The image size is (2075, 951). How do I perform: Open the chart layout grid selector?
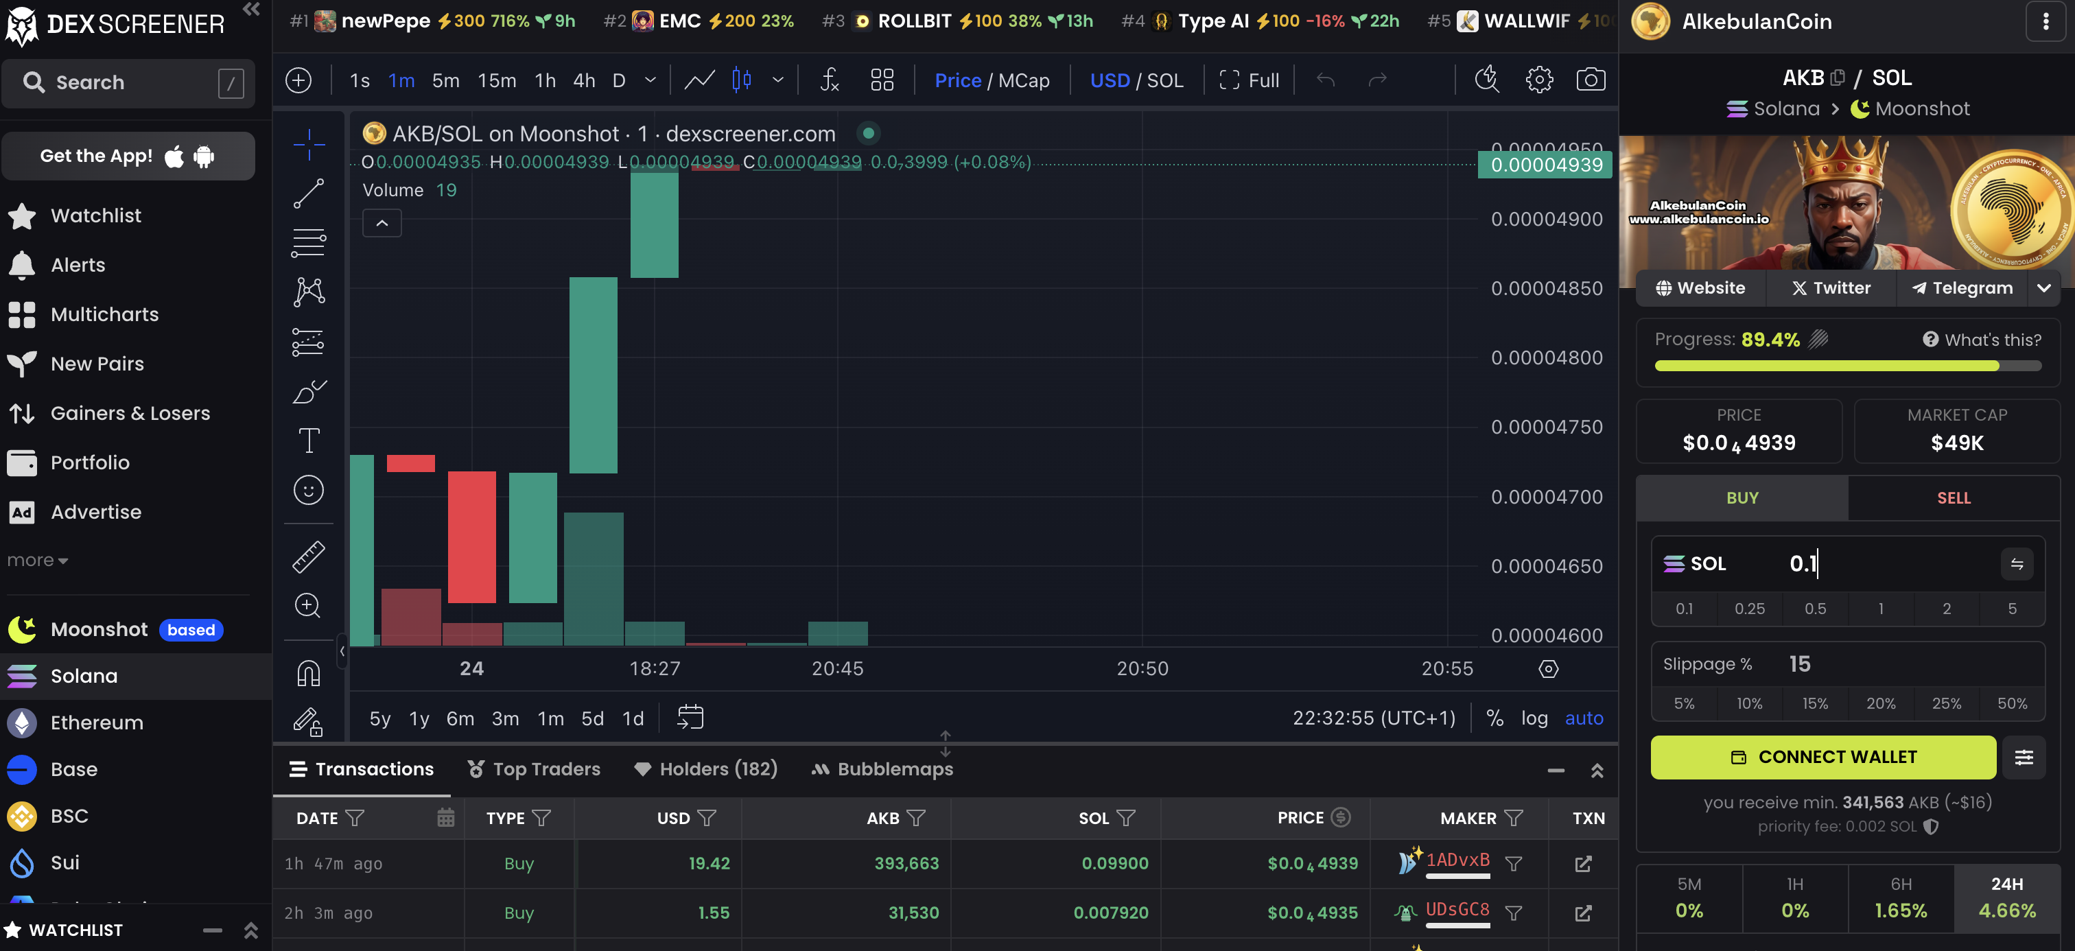882,80
